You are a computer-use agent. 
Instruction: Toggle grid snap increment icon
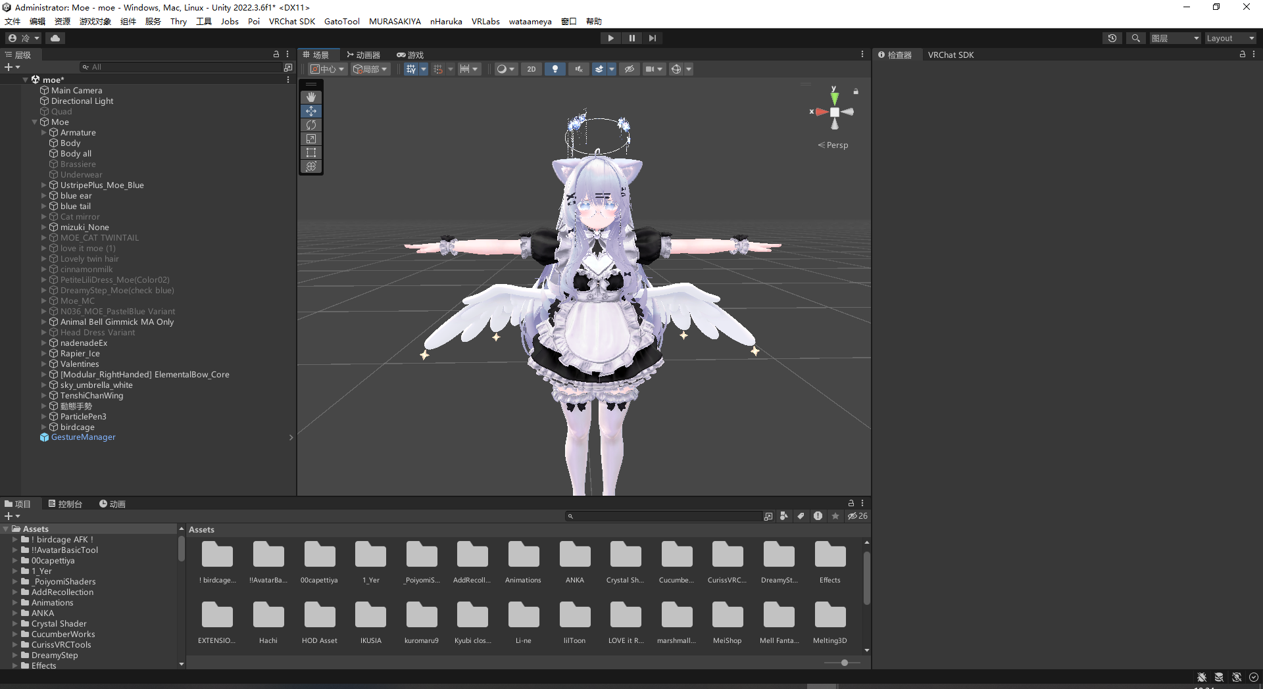[x=438, y=69]
